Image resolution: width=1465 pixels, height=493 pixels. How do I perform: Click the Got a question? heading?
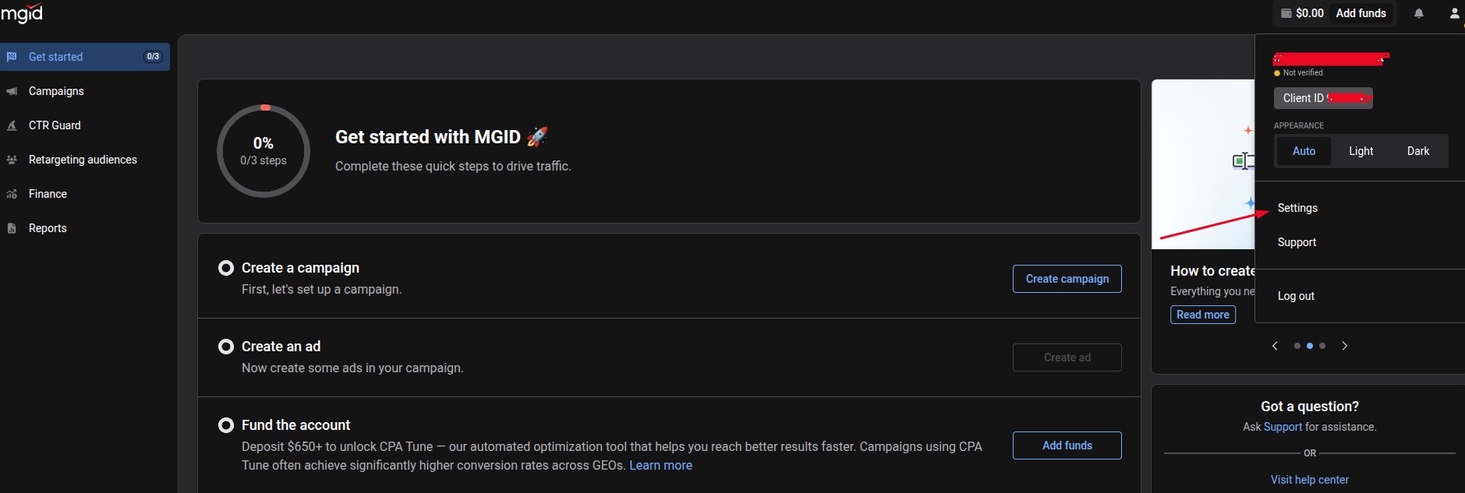pyautogui.click(x=1309, y=407)
